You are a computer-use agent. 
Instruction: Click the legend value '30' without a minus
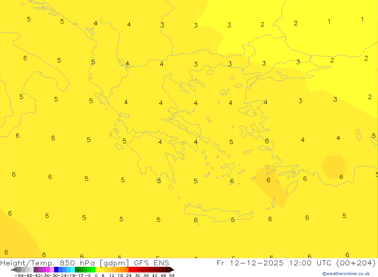pos(138,275)
